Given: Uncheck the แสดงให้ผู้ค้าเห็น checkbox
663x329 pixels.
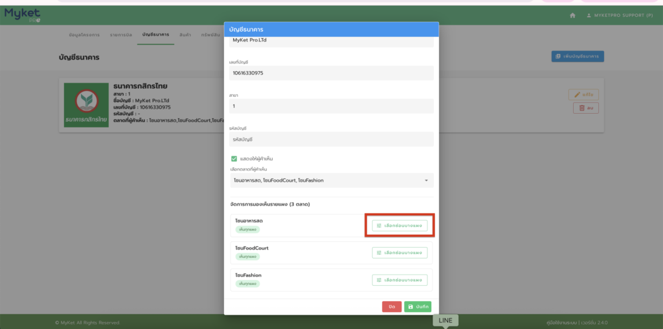Looking at the screenshot, I should click(x=234, y=158).
